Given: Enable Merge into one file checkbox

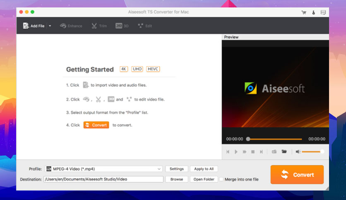Looking at the screenshot, I should pyautogui.click(x=221, y=179).
